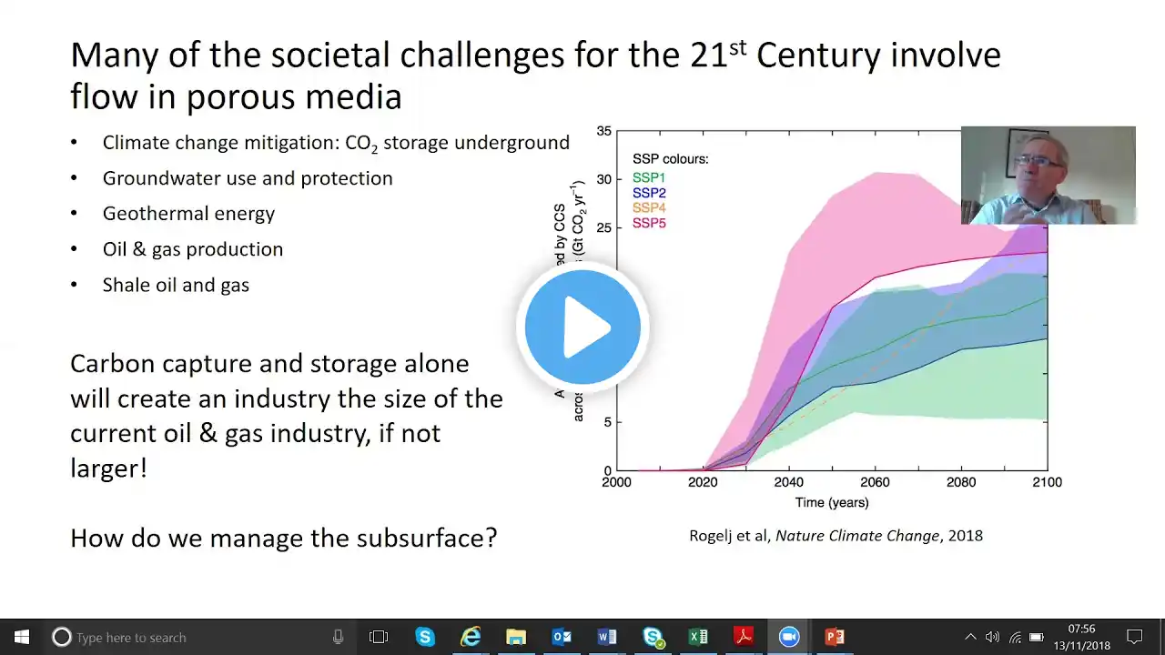Click the 'Rogelj et al' citation text
The height and width of the screenshot is (655, 1165).
(836, 536)
